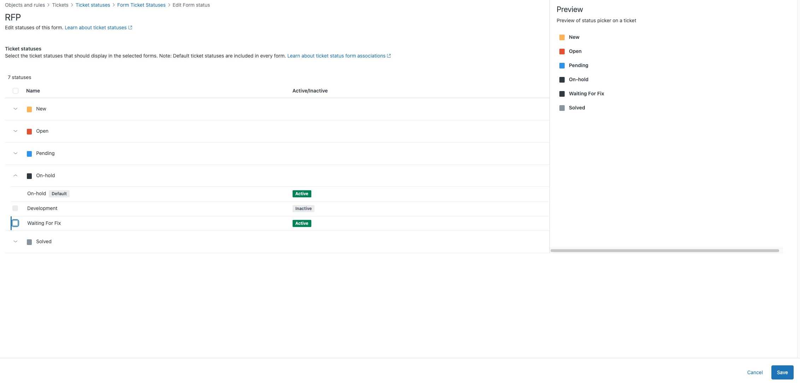Image resolution: width=800 pixels, height=383 pixels.
Task: Click the blue Pending icon in Preview panel
Action: point(562,66)
